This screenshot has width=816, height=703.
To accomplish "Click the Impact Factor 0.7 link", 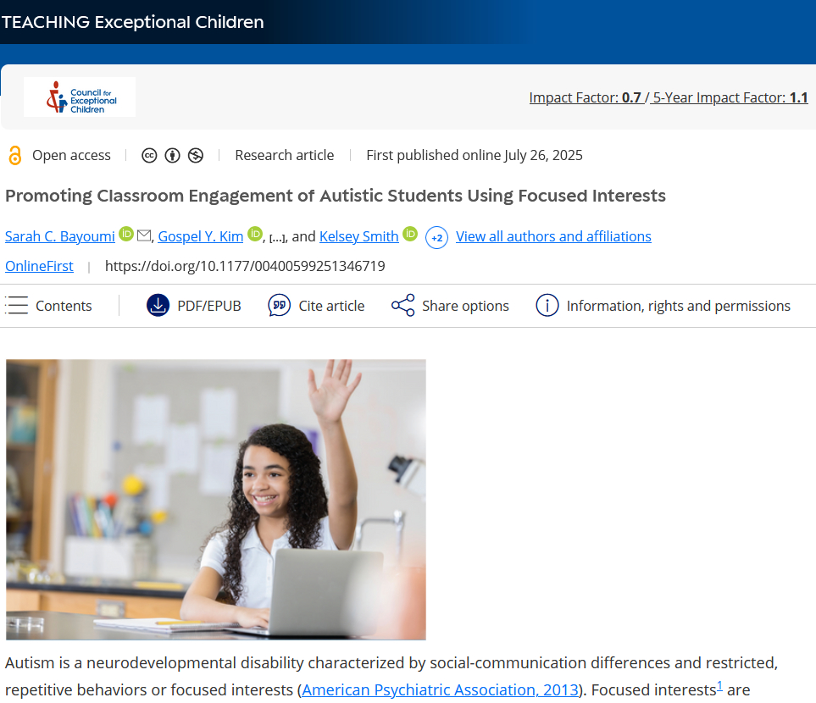I will pyautogui.click(x=585, y=97).
